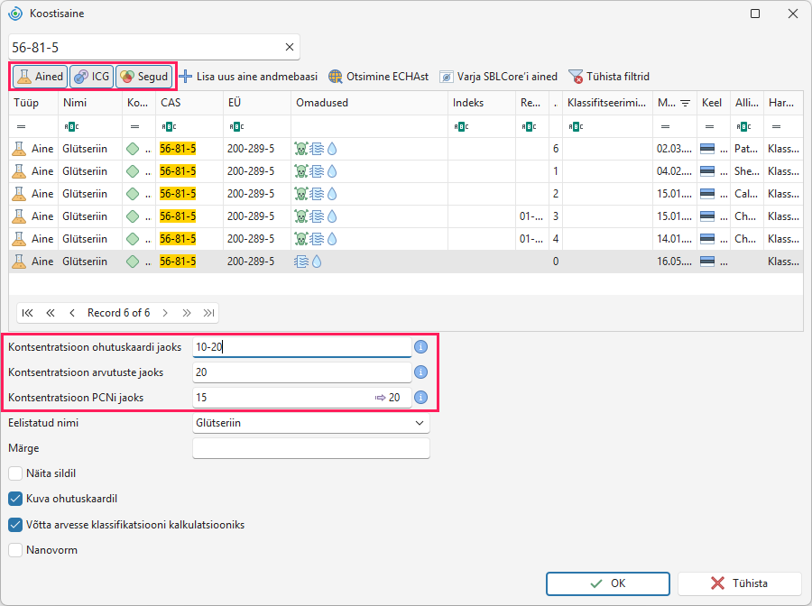Open Otsimine ECHAst globe search
Image resolution: width=812 pixels, height=606 pixels.
pos(336,77)
